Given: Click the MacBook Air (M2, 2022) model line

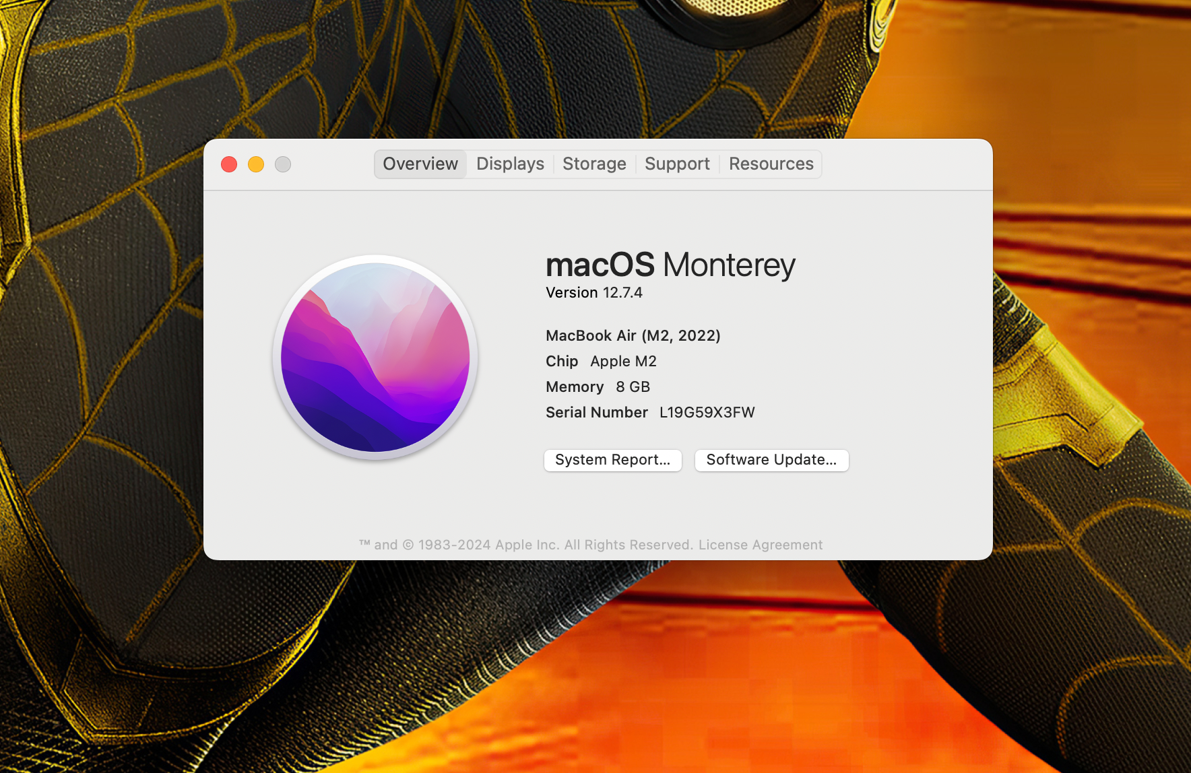Looking at the screenshot, I should (633, 336).
